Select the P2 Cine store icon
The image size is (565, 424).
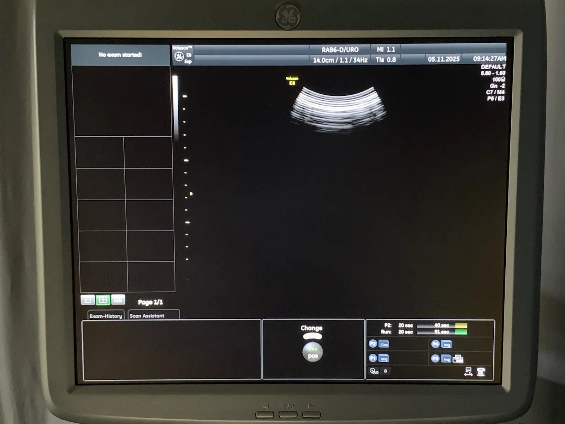(x=384, y=344)
